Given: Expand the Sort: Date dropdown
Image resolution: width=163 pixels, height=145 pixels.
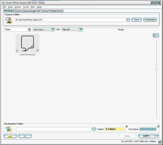Looking at the screenshot, I should click(x=53, y=30).
